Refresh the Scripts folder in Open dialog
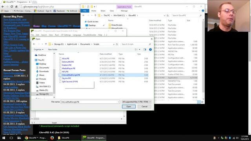 [117, 44]
